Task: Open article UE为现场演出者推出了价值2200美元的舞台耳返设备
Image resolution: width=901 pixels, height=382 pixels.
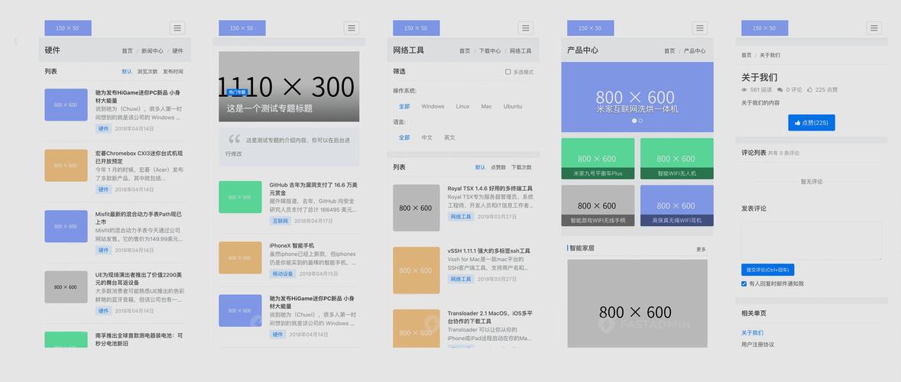Action: point(138,279)
